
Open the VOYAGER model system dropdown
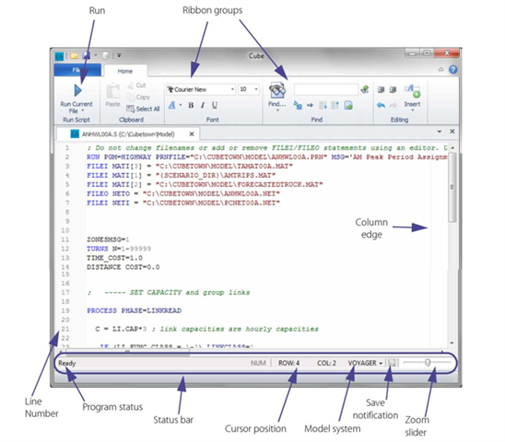pyautogui.click(x=365, y=363)
